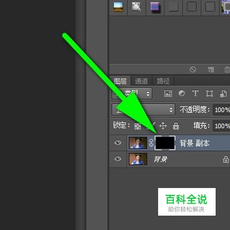This screenshot has height=230, width=230.
Task: Click the 填充 label
Action: (x=201, y=126)
